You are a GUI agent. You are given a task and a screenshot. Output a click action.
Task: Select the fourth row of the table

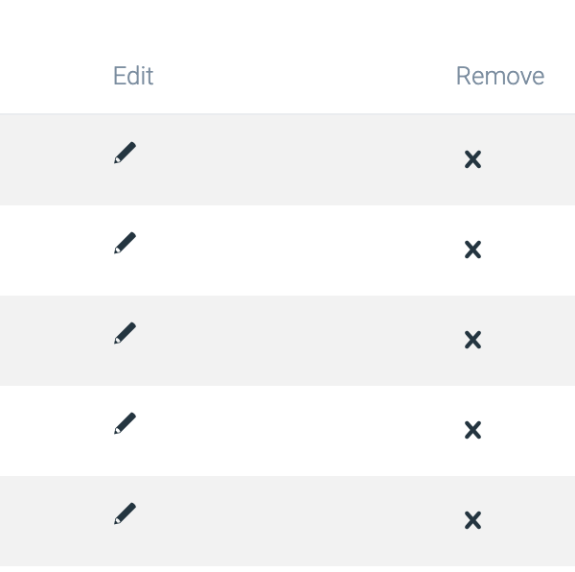click(x=287, y=430)
